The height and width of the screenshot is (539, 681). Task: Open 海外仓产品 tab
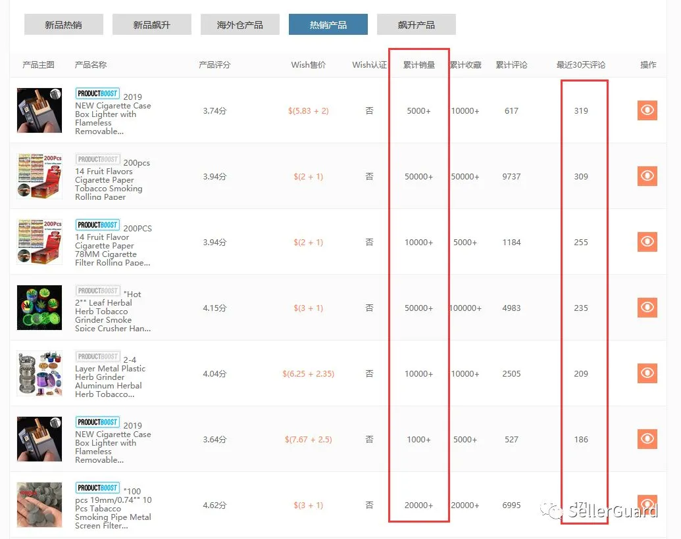click(x=240, y=25)
